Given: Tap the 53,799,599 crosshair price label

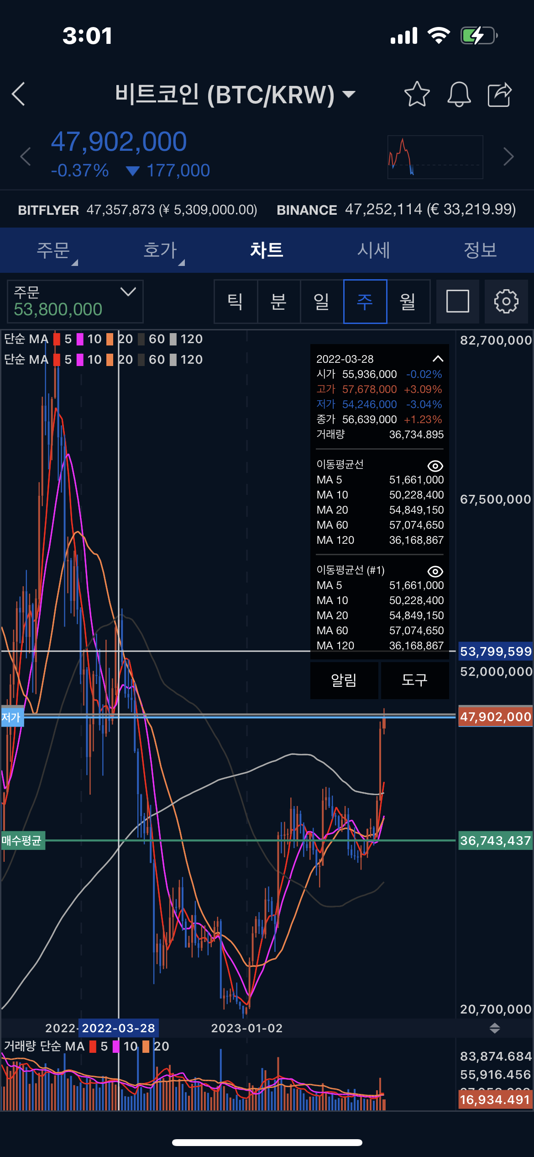Looking at the screenshot, I should (496, 651).
